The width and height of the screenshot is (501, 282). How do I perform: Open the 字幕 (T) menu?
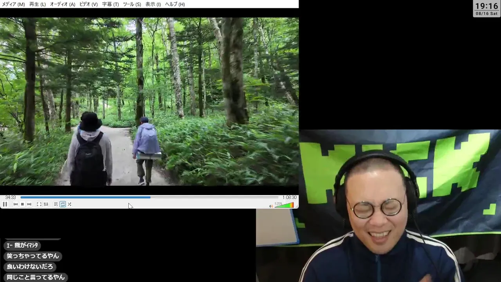point(110,4)
